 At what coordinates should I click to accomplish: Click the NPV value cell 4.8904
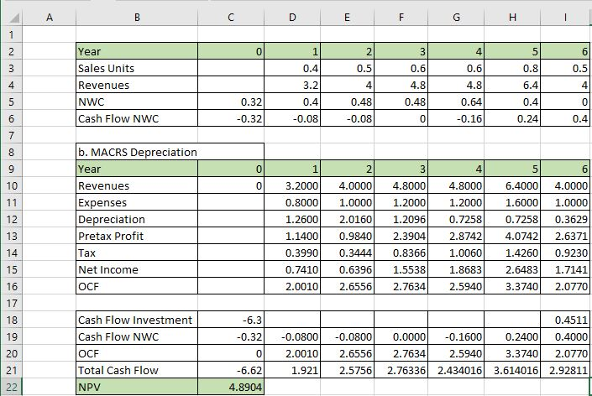pos(231,387)
